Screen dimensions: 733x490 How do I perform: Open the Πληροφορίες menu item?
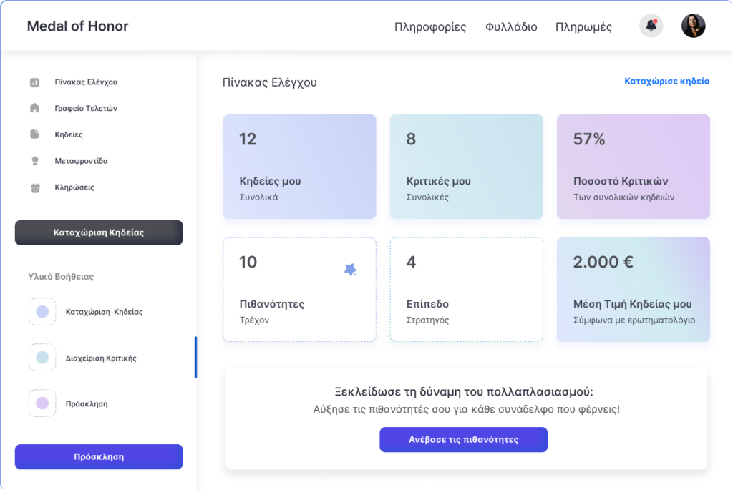[430, 27]
